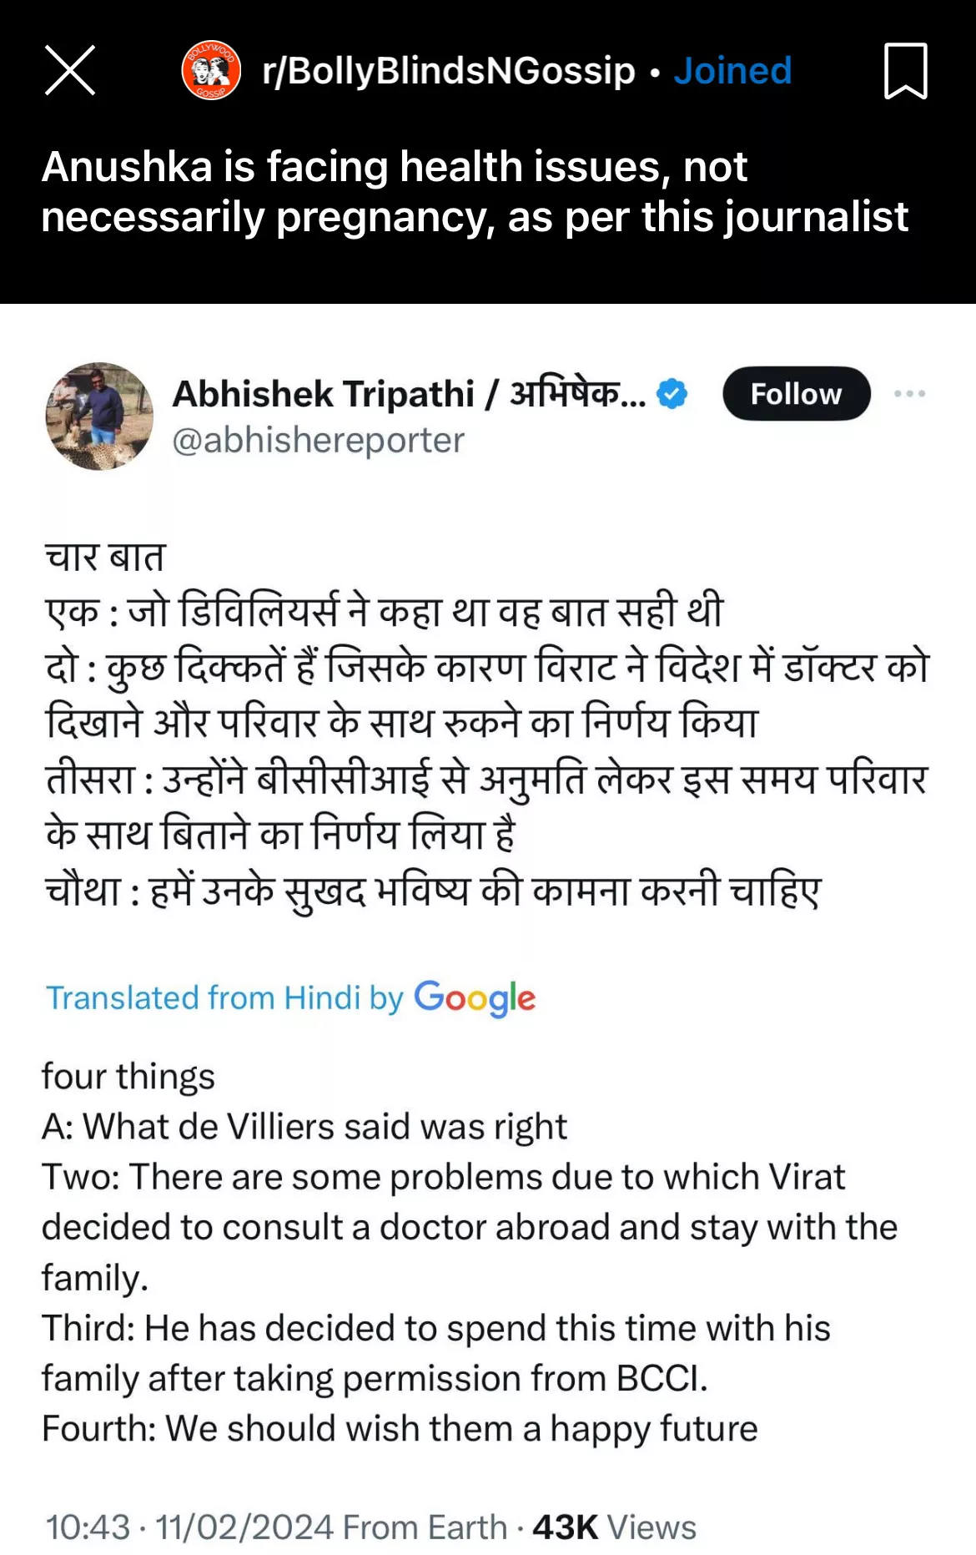
Task: Open the three-dot tweet options menu
Action: [909, 394]
